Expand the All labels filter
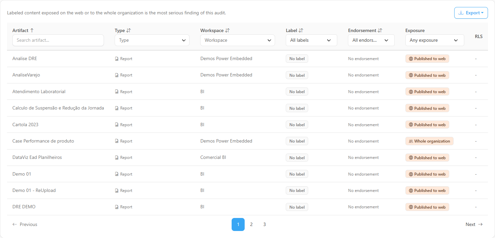 312,40
